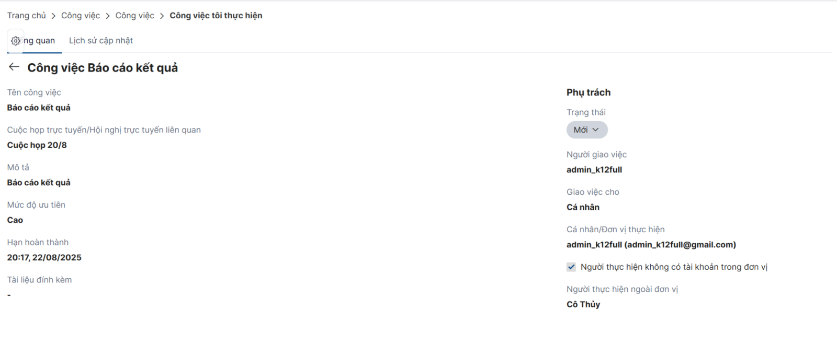Click the label text Người thực hiện không có tài khoản trong đơn vị
The image size is (837, 357).
(x=674, y=267)
